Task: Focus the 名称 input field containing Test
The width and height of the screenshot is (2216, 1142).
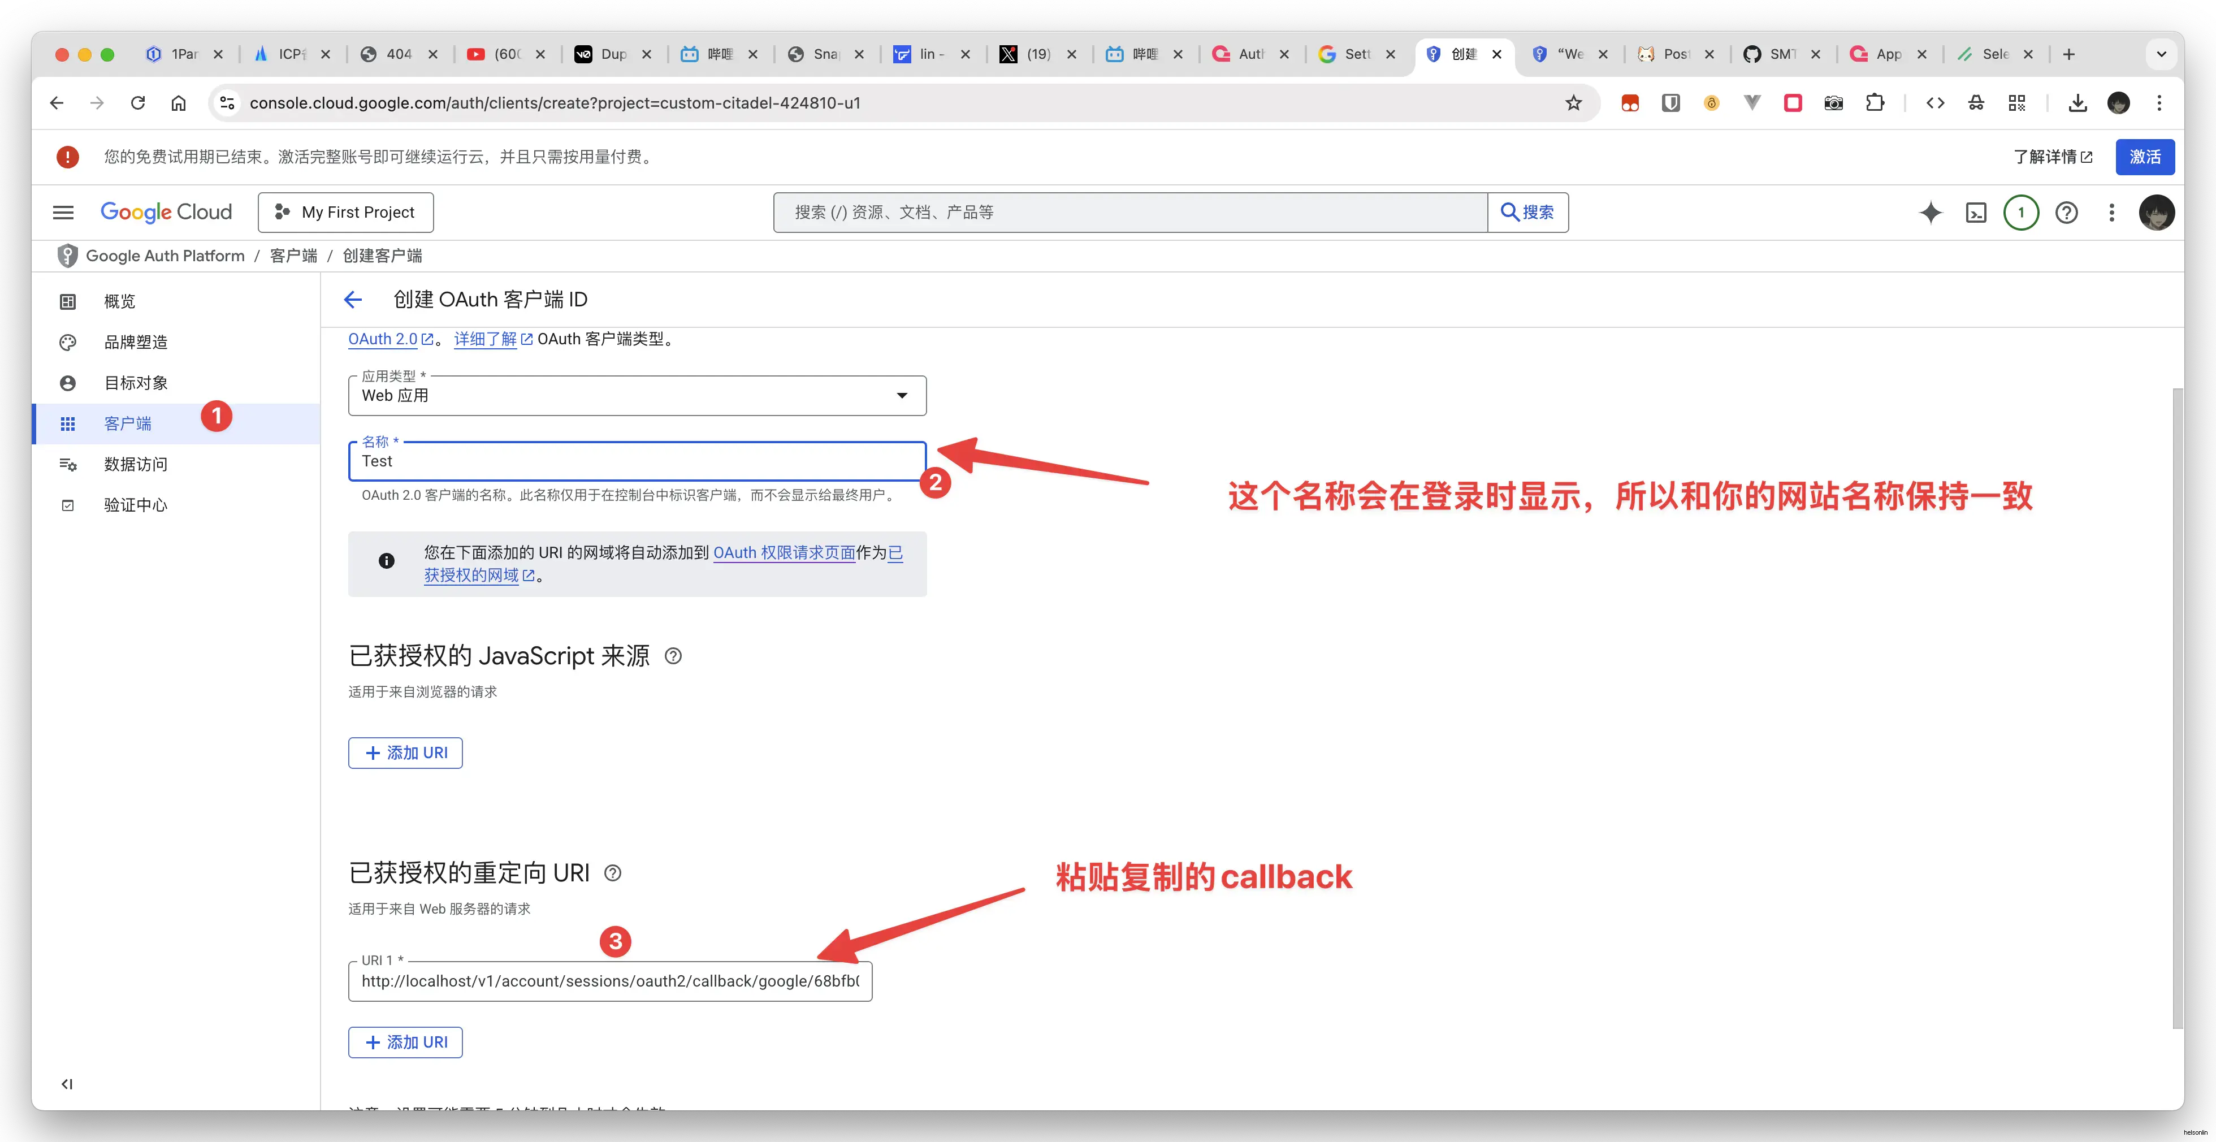Action: coord(637,461)
